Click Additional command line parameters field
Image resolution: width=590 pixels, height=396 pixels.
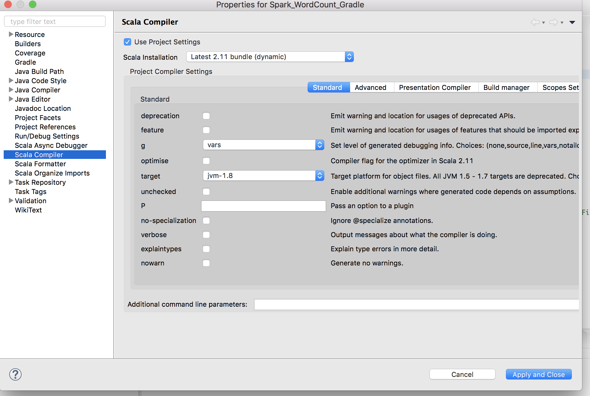tap(416, 304)
